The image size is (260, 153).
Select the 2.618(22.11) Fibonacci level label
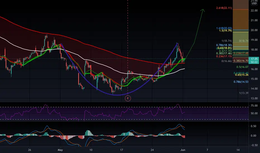click(x=224, y=8)
